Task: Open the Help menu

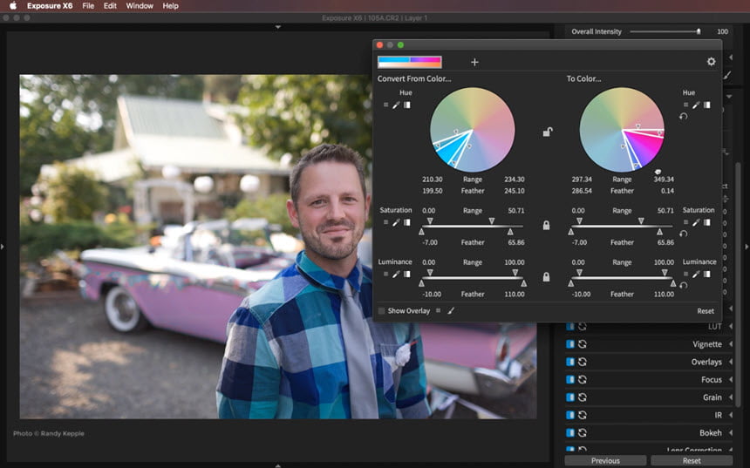Action: tap(170, 6)
